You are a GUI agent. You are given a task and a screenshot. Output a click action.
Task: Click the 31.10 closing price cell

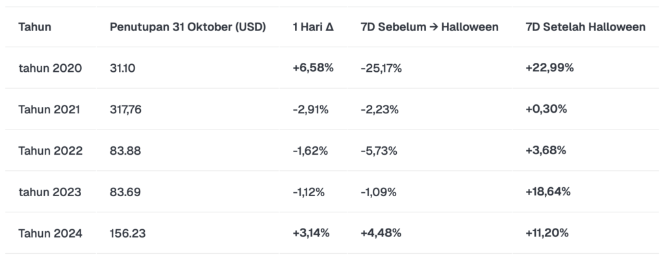tap(124, 68)
